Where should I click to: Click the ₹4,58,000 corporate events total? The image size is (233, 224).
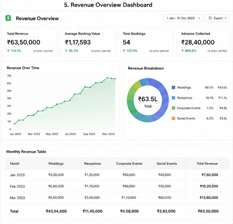point(130,211)
